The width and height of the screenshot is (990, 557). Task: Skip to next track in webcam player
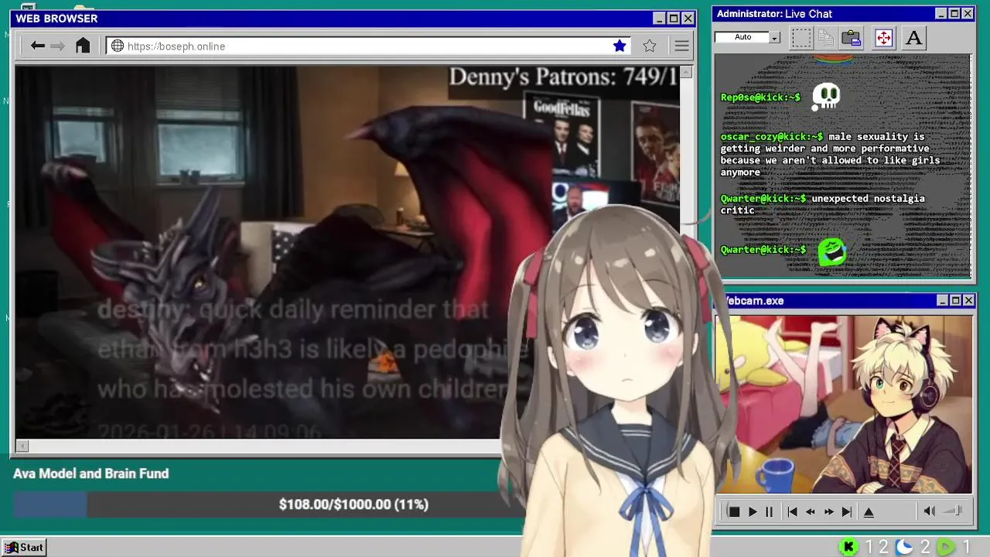(847, 511)
